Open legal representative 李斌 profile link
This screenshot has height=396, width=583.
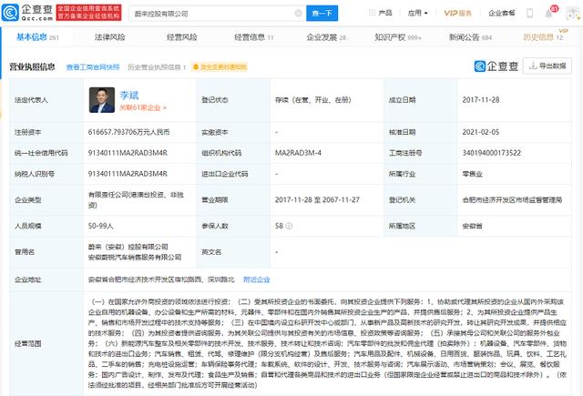[129, 95]
